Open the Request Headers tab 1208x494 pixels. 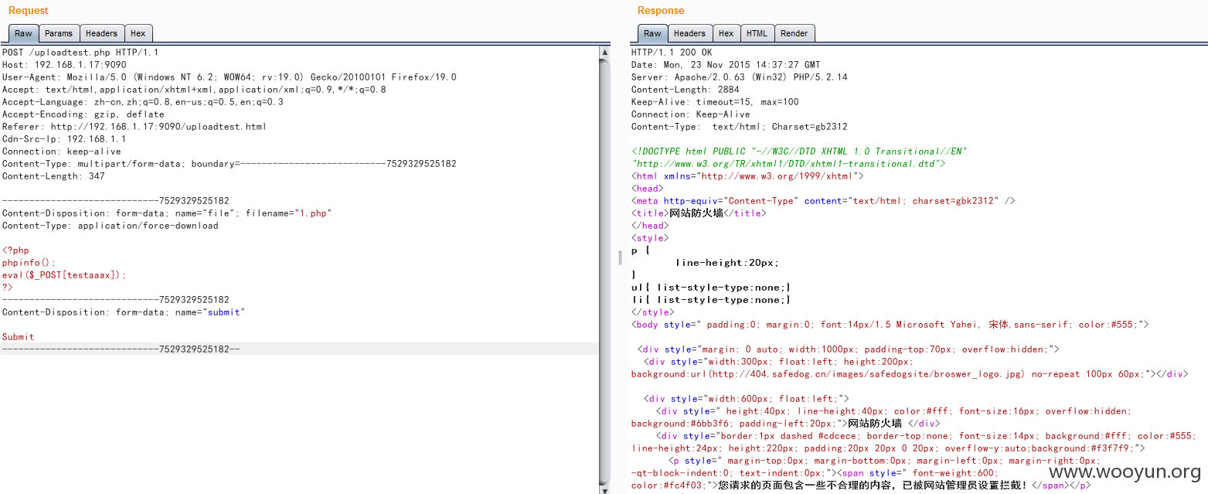(x=101, y=33)
